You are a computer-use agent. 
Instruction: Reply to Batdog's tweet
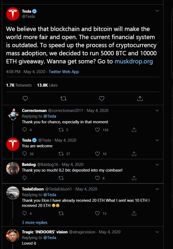(25, 178)
